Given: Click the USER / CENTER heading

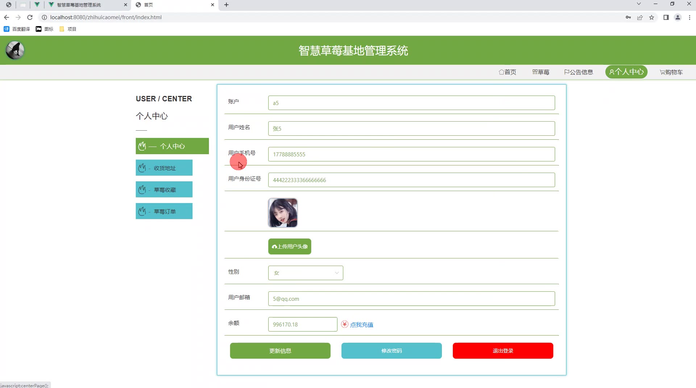Looking at the screenshot, I should [164, 99].
